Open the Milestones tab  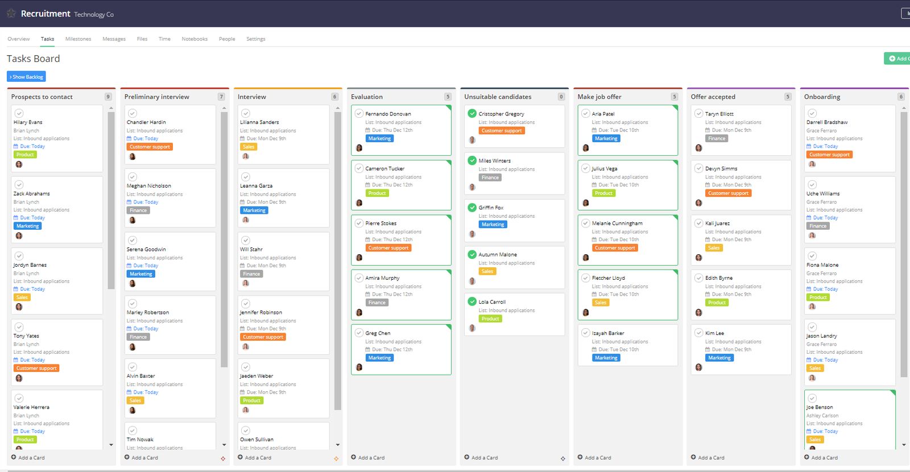click(x=78, y=39)
